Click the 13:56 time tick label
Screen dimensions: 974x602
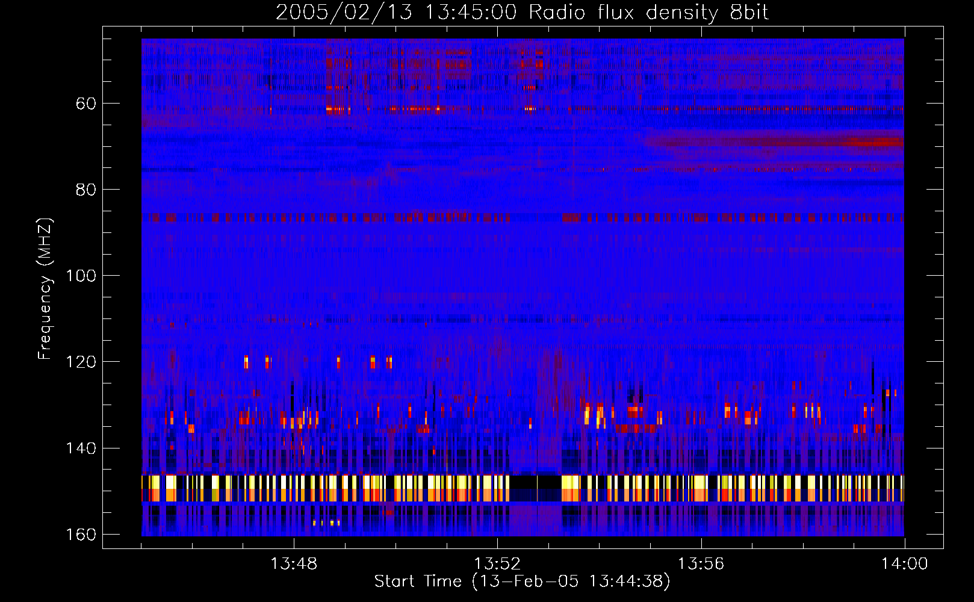coord(701,564)
